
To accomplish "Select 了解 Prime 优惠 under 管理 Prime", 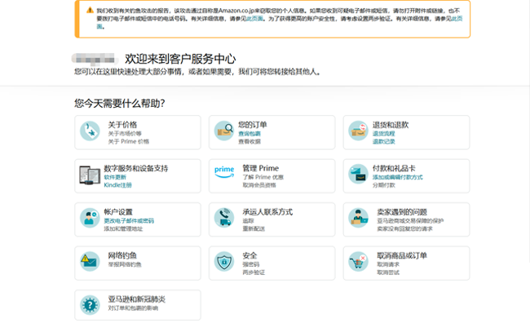I will tap(263, 177).
